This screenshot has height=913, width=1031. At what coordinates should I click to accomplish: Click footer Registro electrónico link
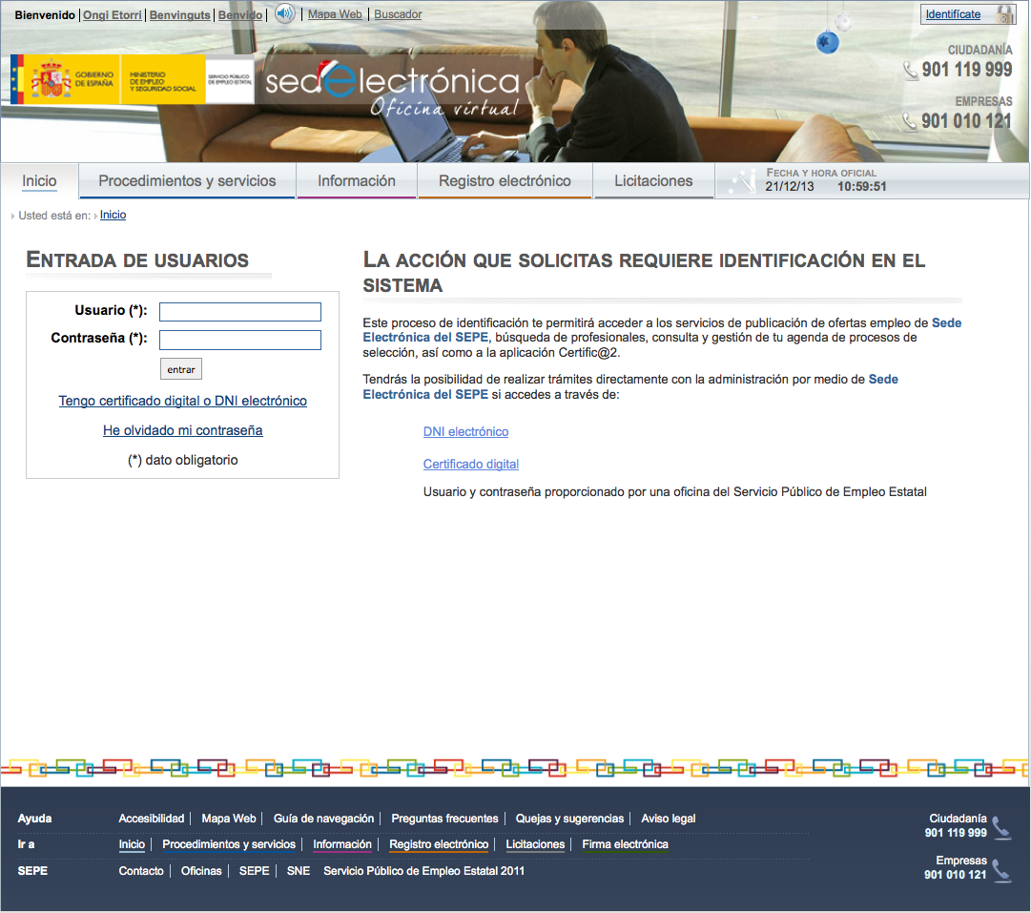point(439,844)
